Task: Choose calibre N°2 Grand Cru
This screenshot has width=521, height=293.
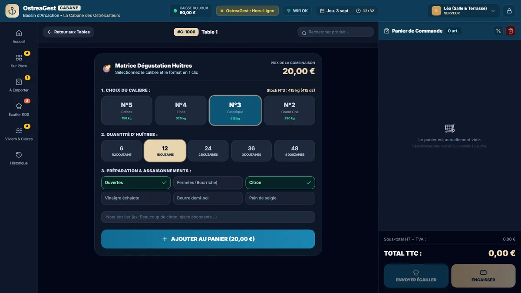Action: [290, 111]
